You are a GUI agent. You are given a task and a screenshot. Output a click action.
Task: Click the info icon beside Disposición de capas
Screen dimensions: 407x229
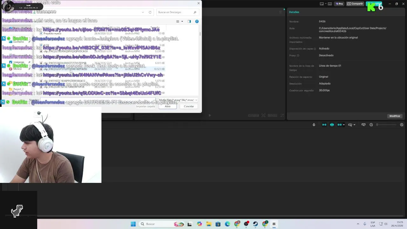tap(315, 49)
